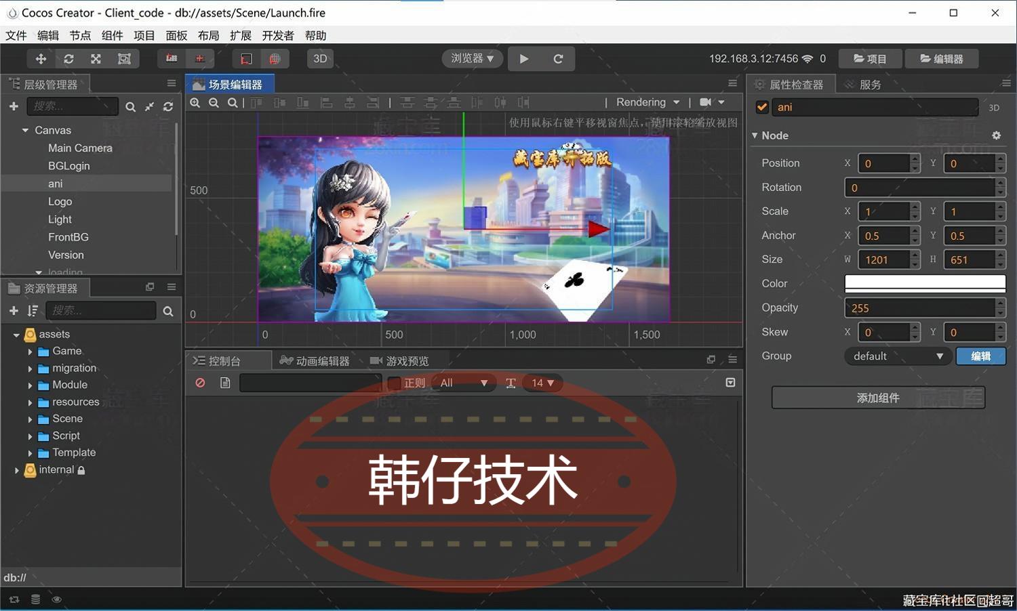The image size is (1017, 611).
Task: Click the 编辑 group edit button
Action: point(980,356)
